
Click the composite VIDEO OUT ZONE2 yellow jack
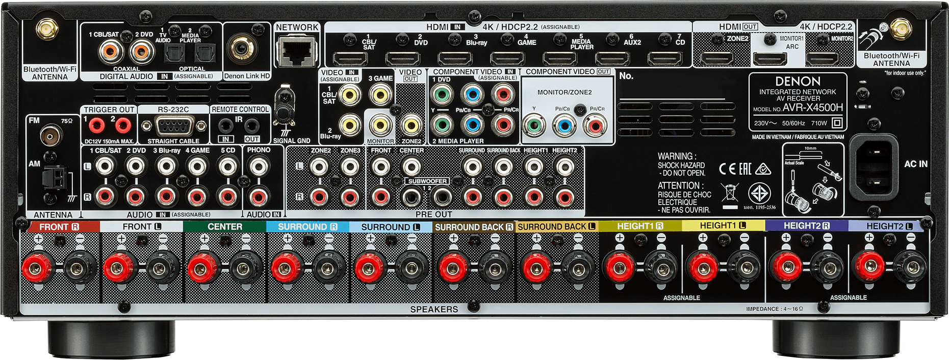[x=411, y=125]
